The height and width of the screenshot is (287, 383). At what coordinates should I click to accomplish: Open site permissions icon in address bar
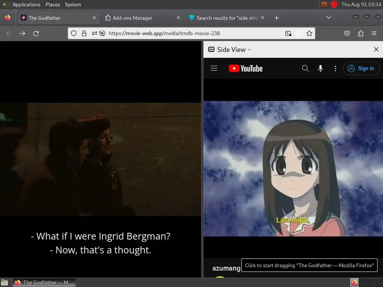pyautogui.click(x=95, y=33)
